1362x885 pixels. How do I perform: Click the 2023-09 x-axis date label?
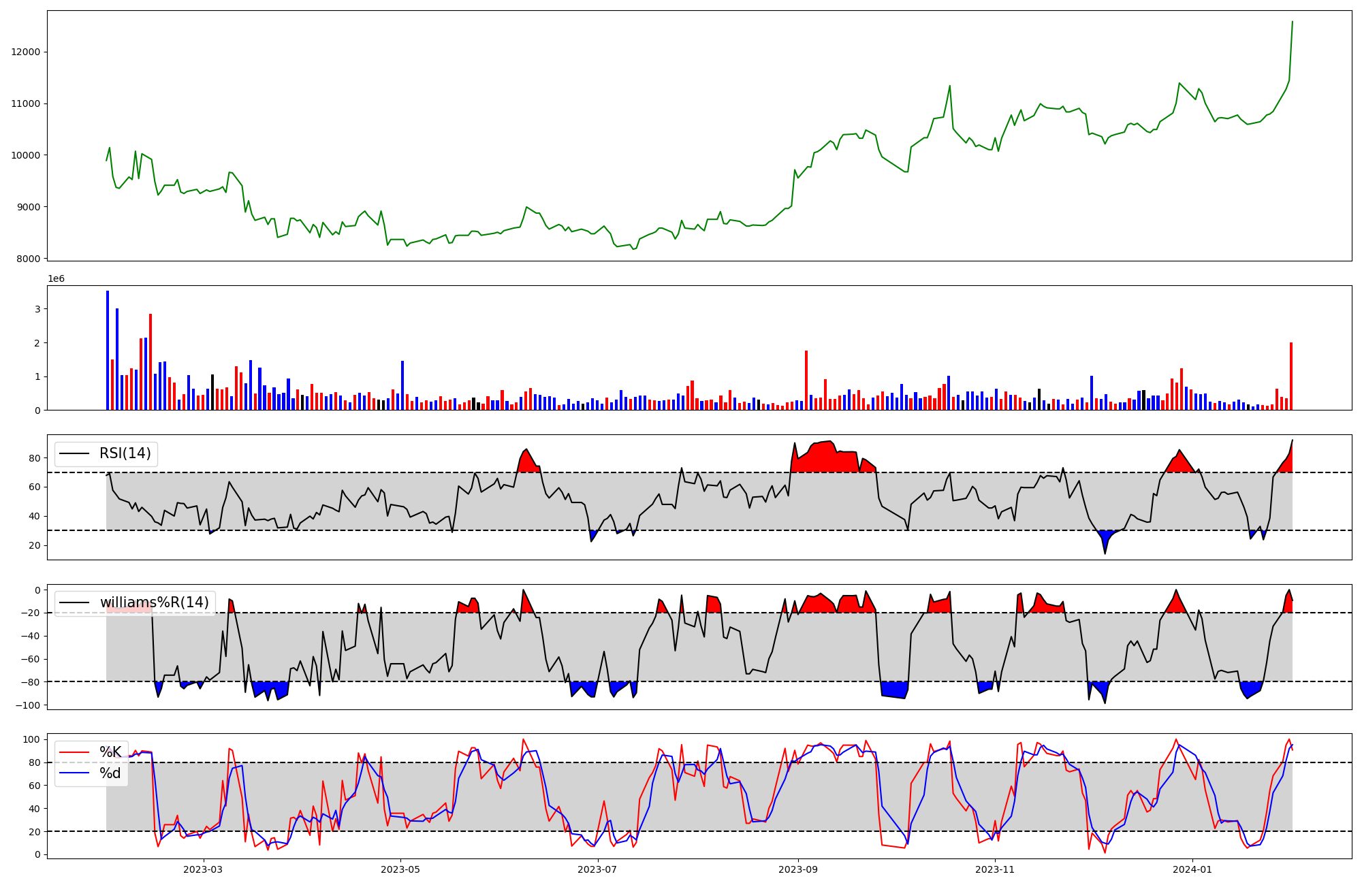tap(798, 869)
